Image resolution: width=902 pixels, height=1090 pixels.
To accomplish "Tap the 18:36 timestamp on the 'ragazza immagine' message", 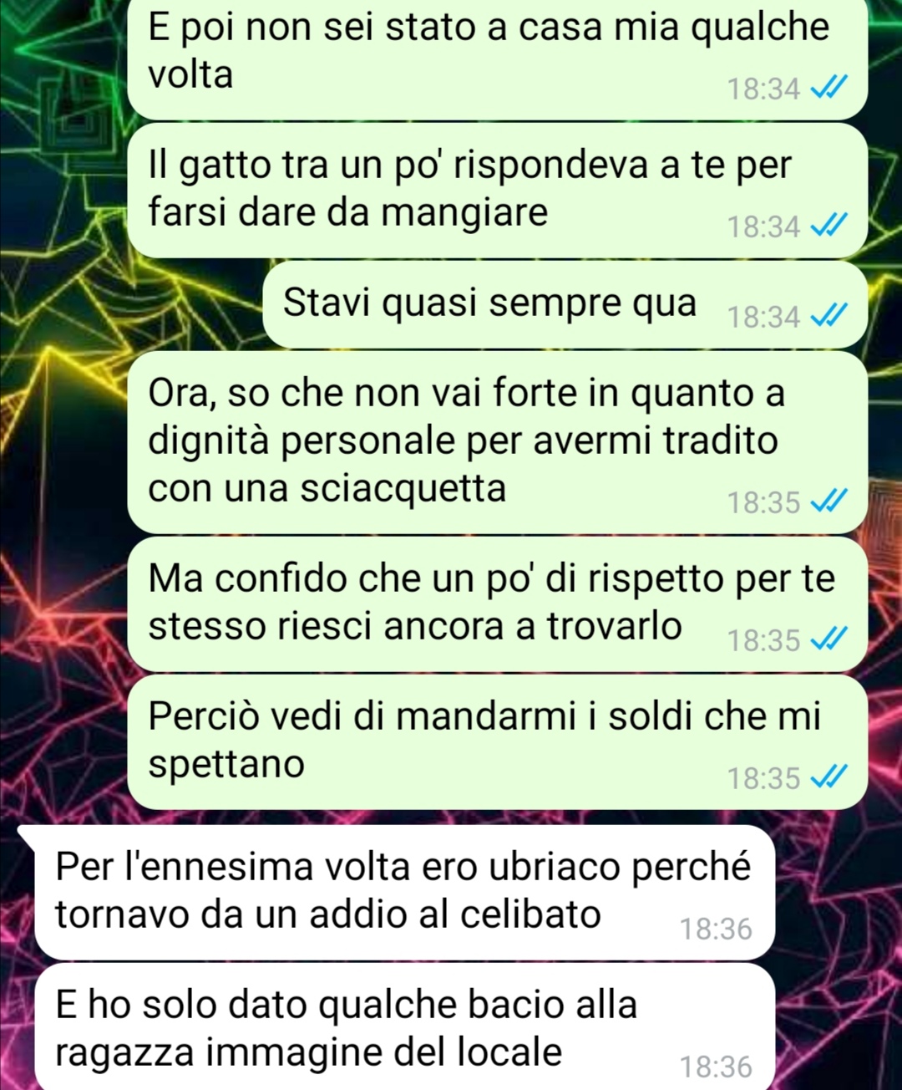I will 716,1067.
